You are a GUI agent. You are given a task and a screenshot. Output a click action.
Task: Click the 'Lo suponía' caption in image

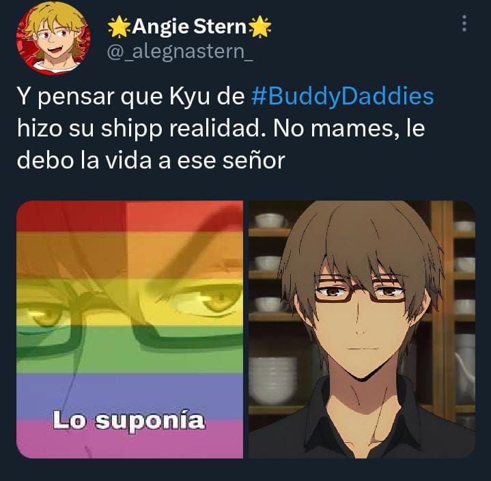(x=128, y=421)
